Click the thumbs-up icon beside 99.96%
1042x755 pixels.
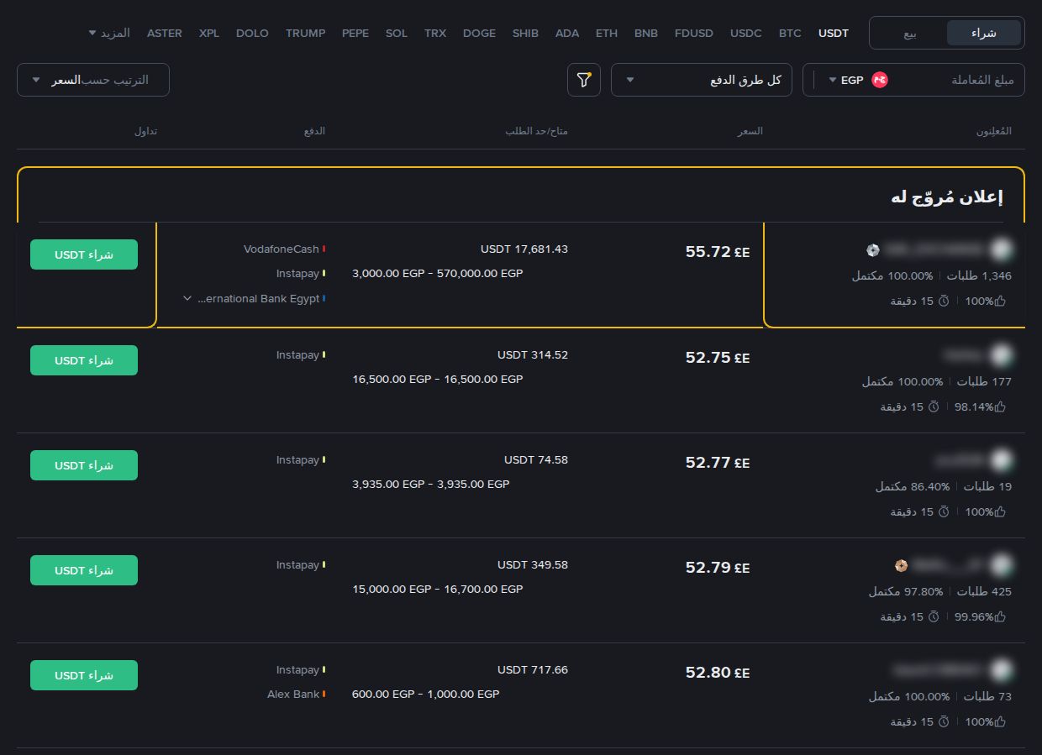1000,616
